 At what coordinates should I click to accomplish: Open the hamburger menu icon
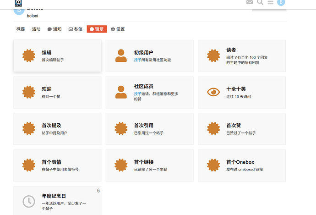(271, 2)
